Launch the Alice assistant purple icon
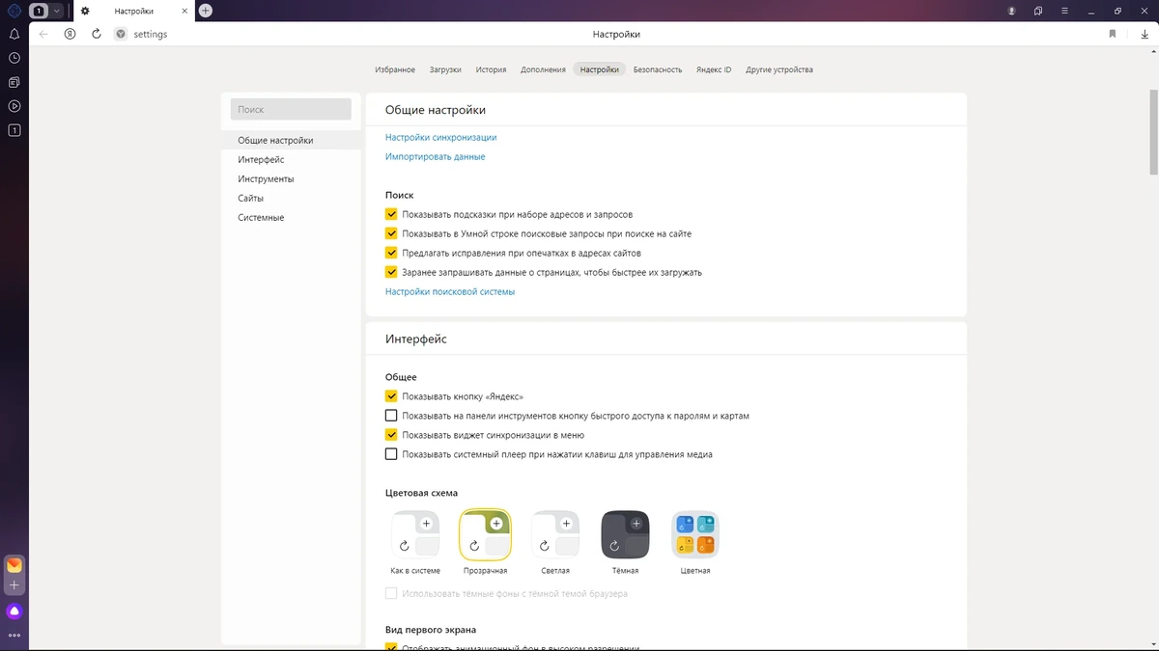The width and height of the screenshot is (1159, 651). pos(14,610)
